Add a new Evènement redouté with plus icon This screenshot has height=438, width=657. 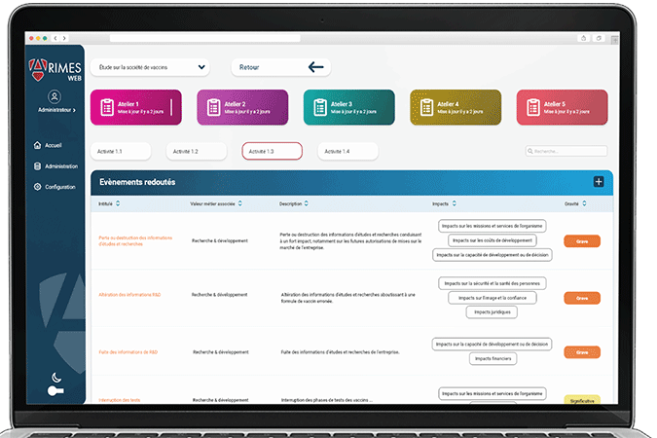(599, 182)
